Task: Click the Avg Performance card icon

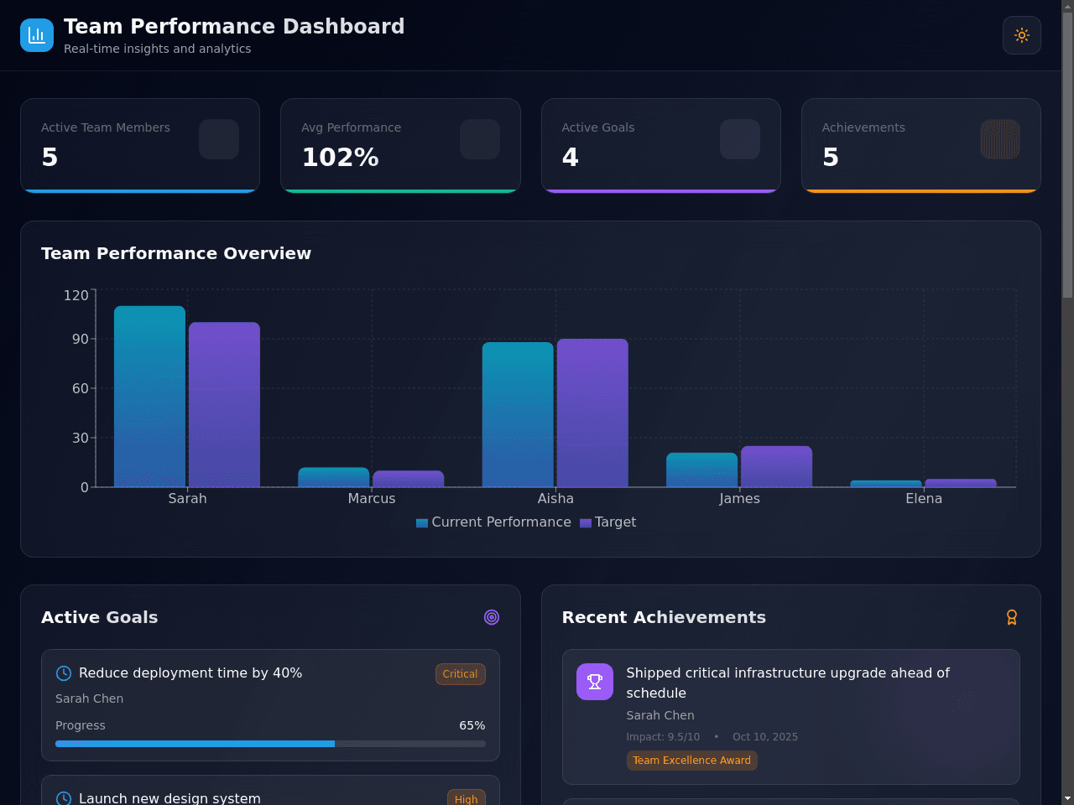Action: tap(480, 139)
